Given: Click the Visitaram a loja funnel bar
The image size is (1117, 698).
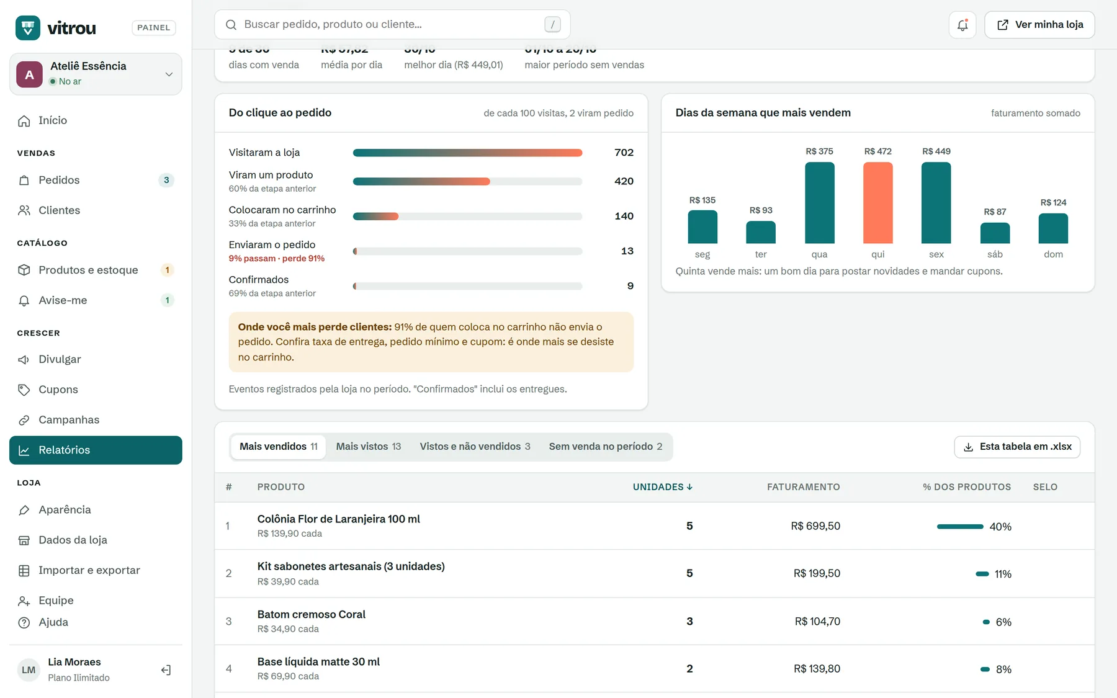Looking at the screenshot, I should coord(467,153).
